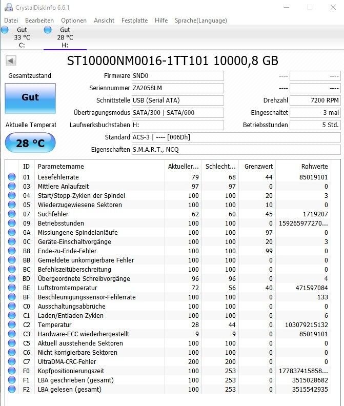Click status icon for UltraDMA-CRC-Fehler
Image resolution: width=344 pixels, height=406 pixels.
[x=12, y=362]
